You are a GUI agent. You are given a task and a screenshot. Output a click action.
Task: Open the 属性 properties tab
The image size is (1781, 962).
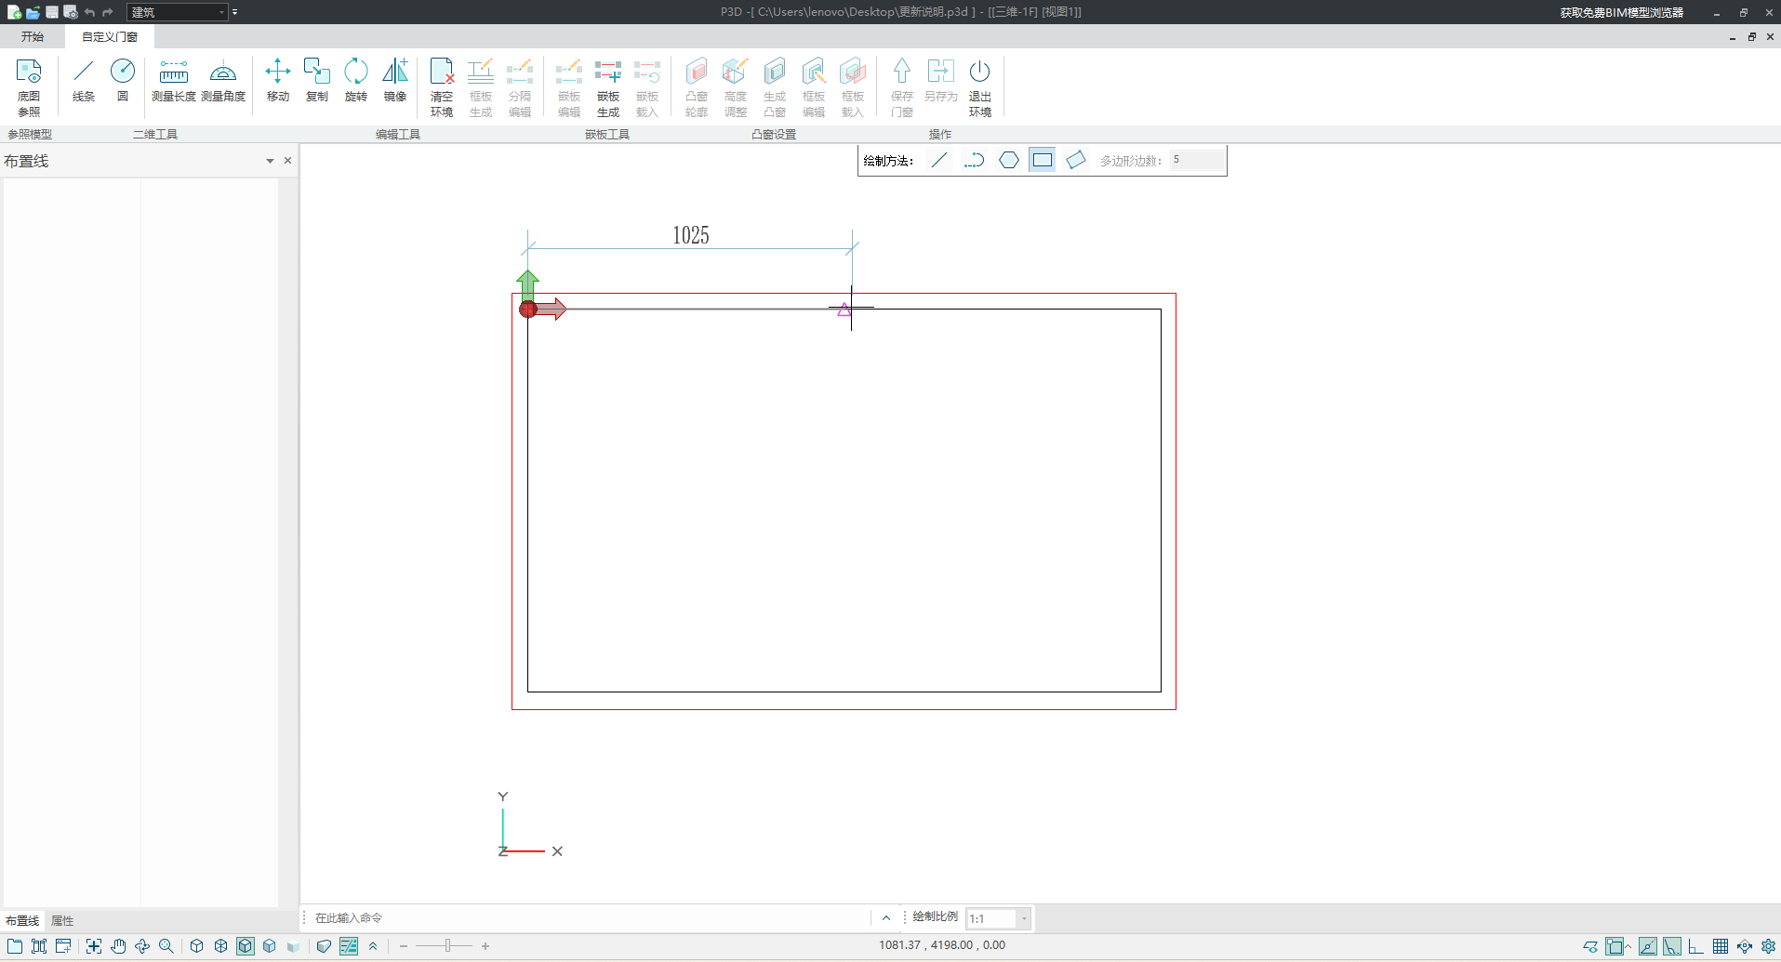[x=62, y=921]
